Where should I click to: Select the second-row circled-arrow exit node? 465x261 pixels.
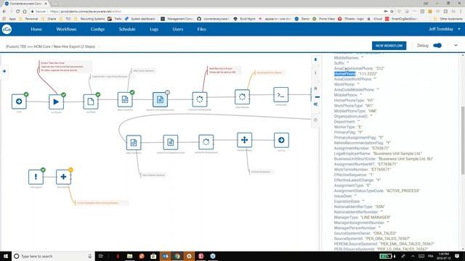(x=281, y=140)
